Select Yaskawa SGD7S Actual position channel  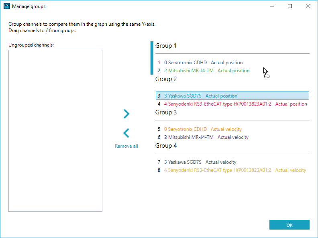click(x=200, y=96)
